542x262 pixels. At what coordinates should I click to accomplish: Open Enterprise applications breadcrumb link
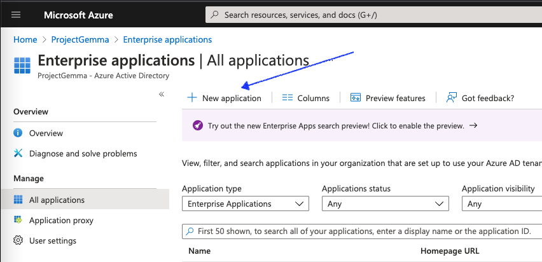point(168,40)
